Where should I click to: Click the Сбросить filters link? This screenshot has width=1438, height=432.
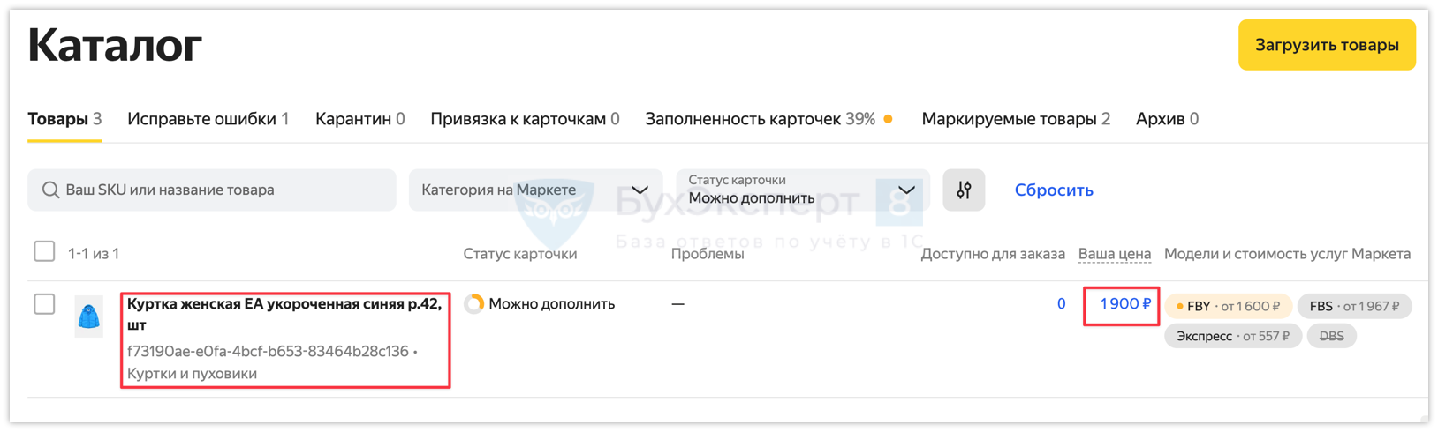1054,190
